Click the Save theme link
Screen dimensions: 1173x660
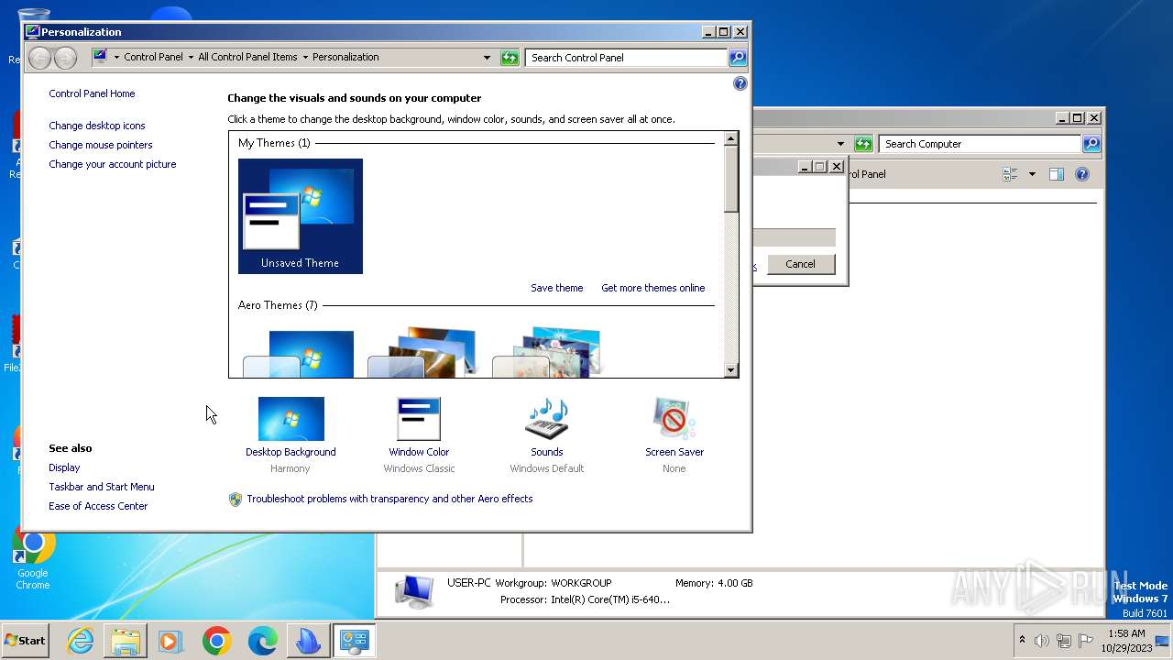pyautogui.click(x=557, y=288)
